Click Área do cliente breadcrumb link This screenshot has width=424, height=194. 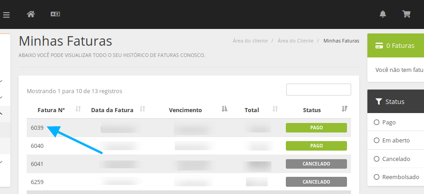pyautogui.click(x=250, y=41)
